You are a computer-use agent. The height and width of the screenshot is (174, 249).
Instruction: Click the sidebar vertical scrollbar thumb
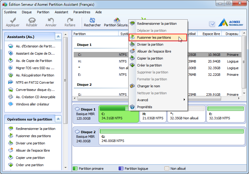tap(65, 80)
